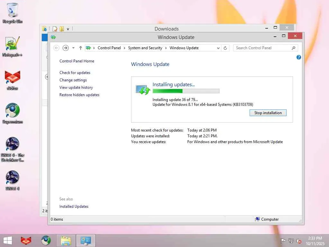This screenshot has height=247, width=329.
Task: Click the 'Installing updates...' heading
Action: coord(173,85)
